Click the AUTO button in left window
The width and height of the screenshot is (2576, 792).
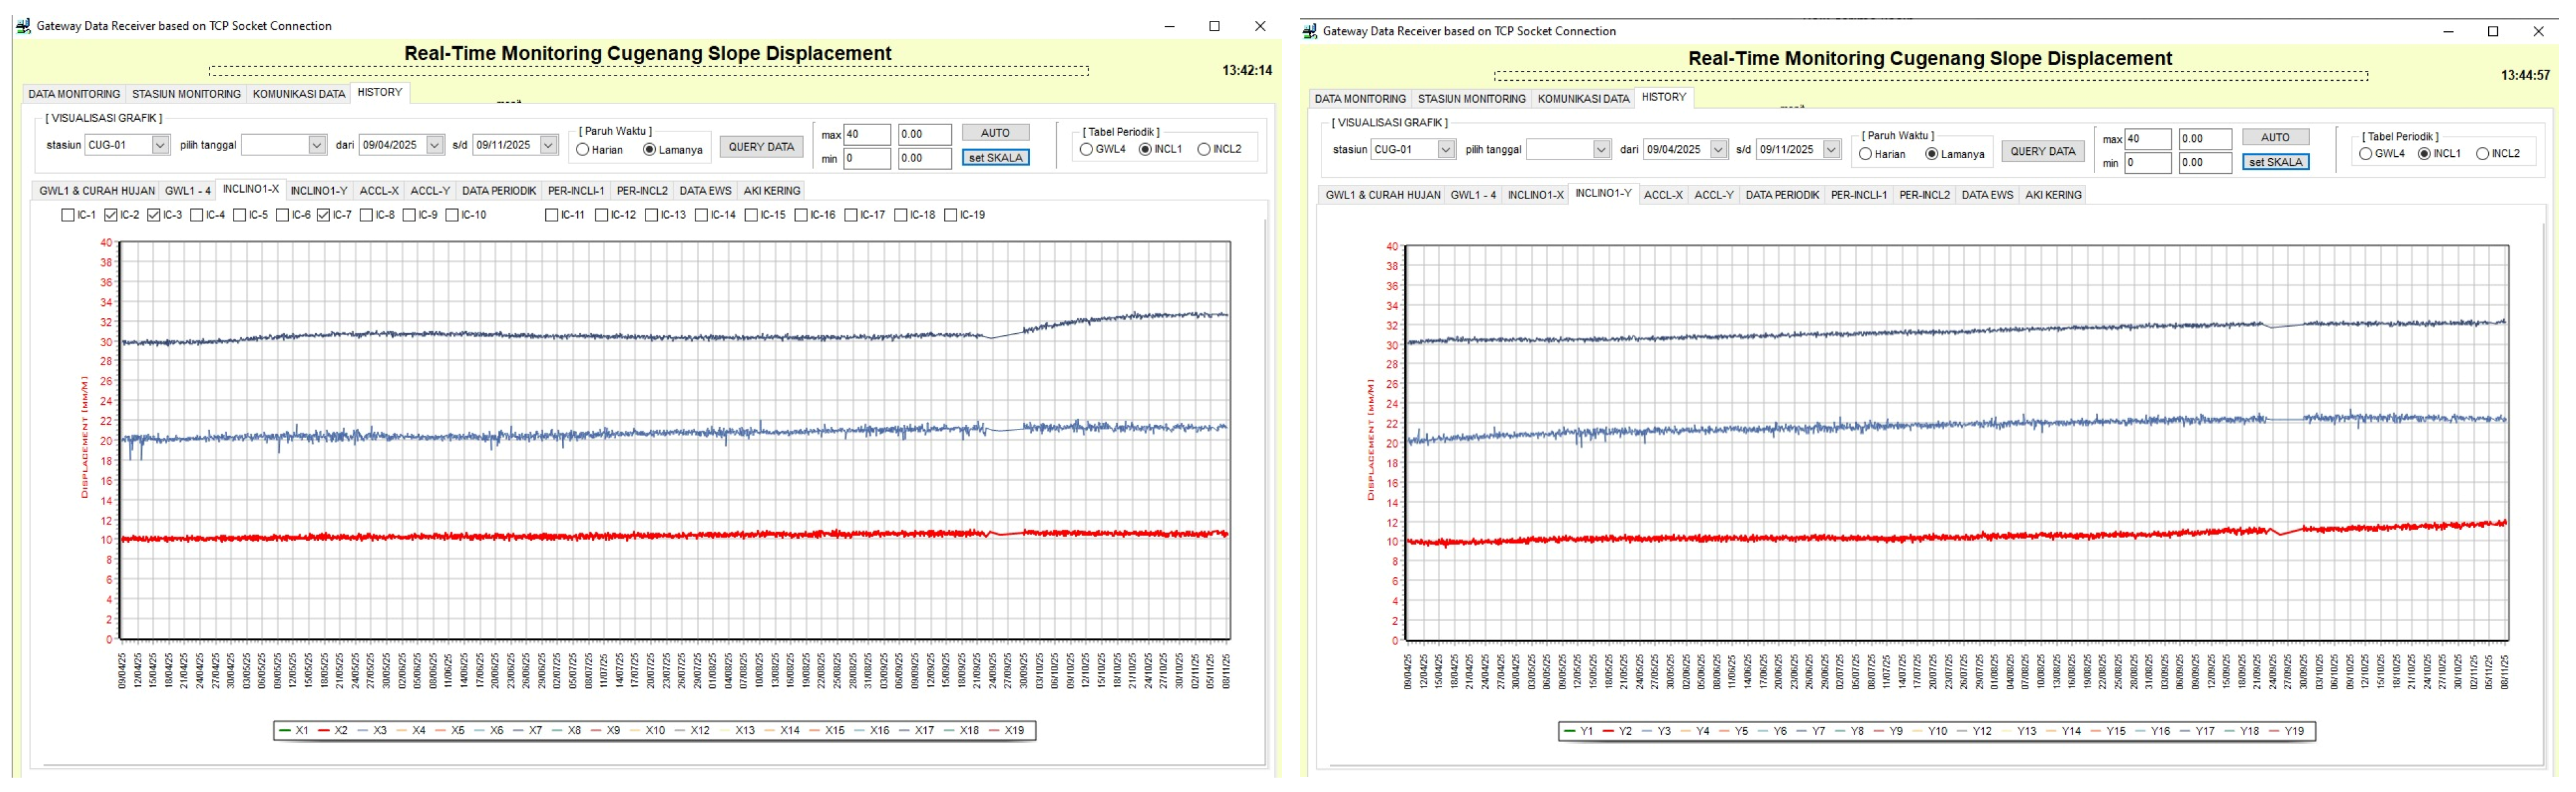pos(995,133)
